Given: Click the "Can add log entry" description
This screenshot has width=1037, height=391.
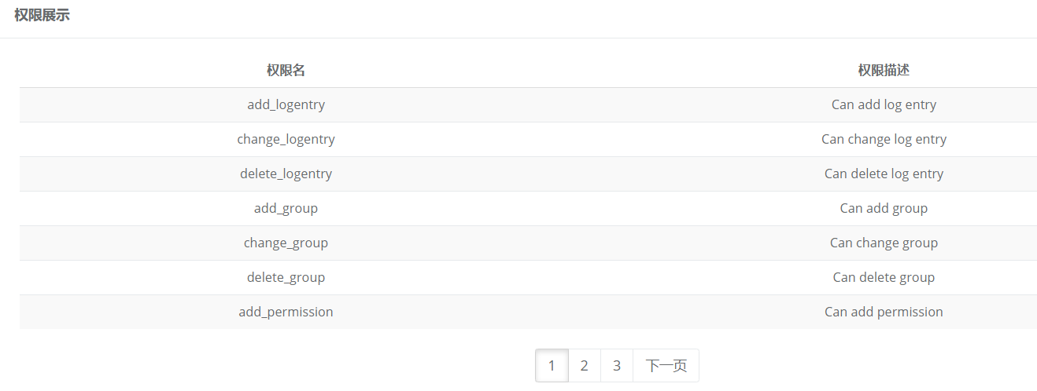Looking at the screenshot, I should (x=884, y=104).
